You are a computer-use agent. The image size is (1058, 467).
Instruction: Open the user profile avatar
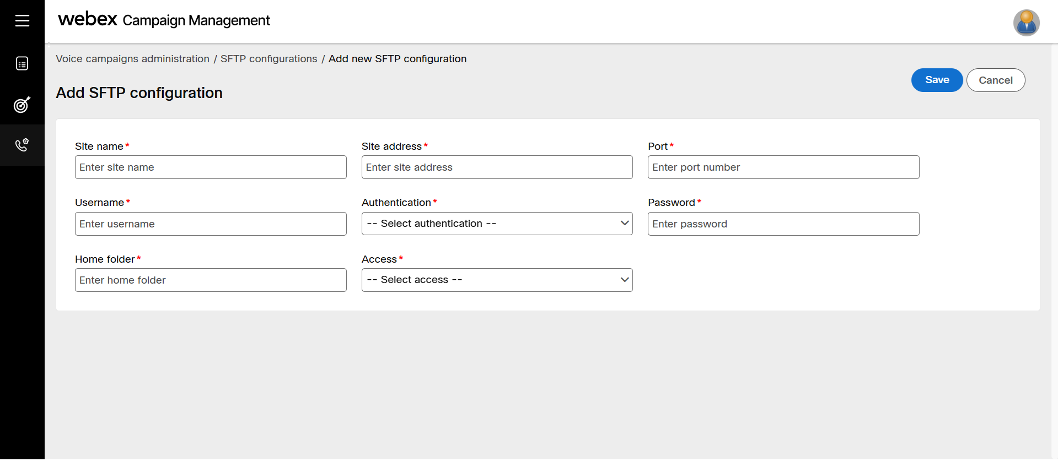(x=1026, y=23)
